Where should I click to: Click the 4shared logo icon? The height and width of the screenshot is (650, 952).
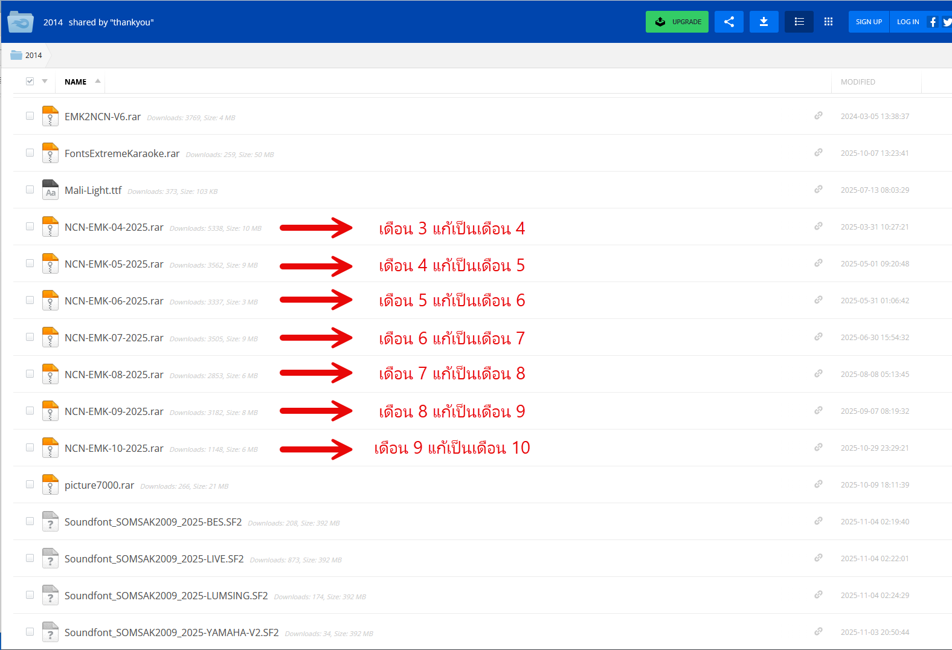click(21, 22)
